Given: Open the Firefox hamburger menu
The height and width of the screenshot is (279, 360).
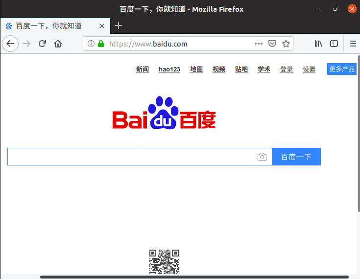Looking at the screenshot, I should (x=353, y=44).
